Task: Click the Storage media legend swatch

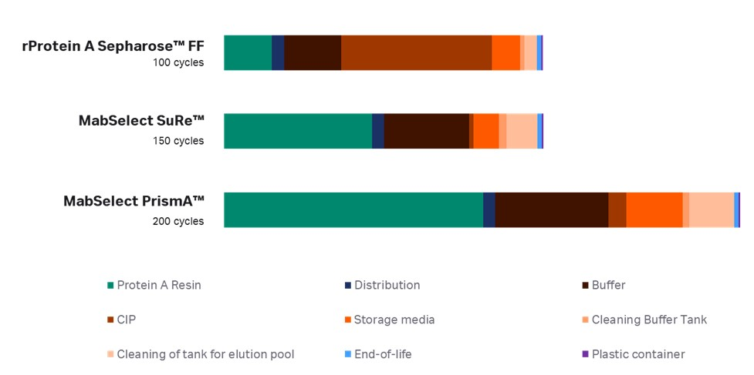Action: (x=348, y=320)
